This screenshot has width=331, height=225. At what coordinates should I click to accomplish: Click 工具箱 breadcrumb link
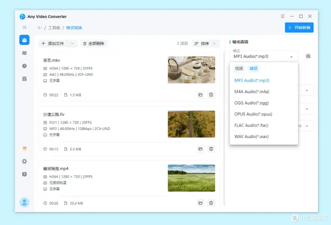54,28
